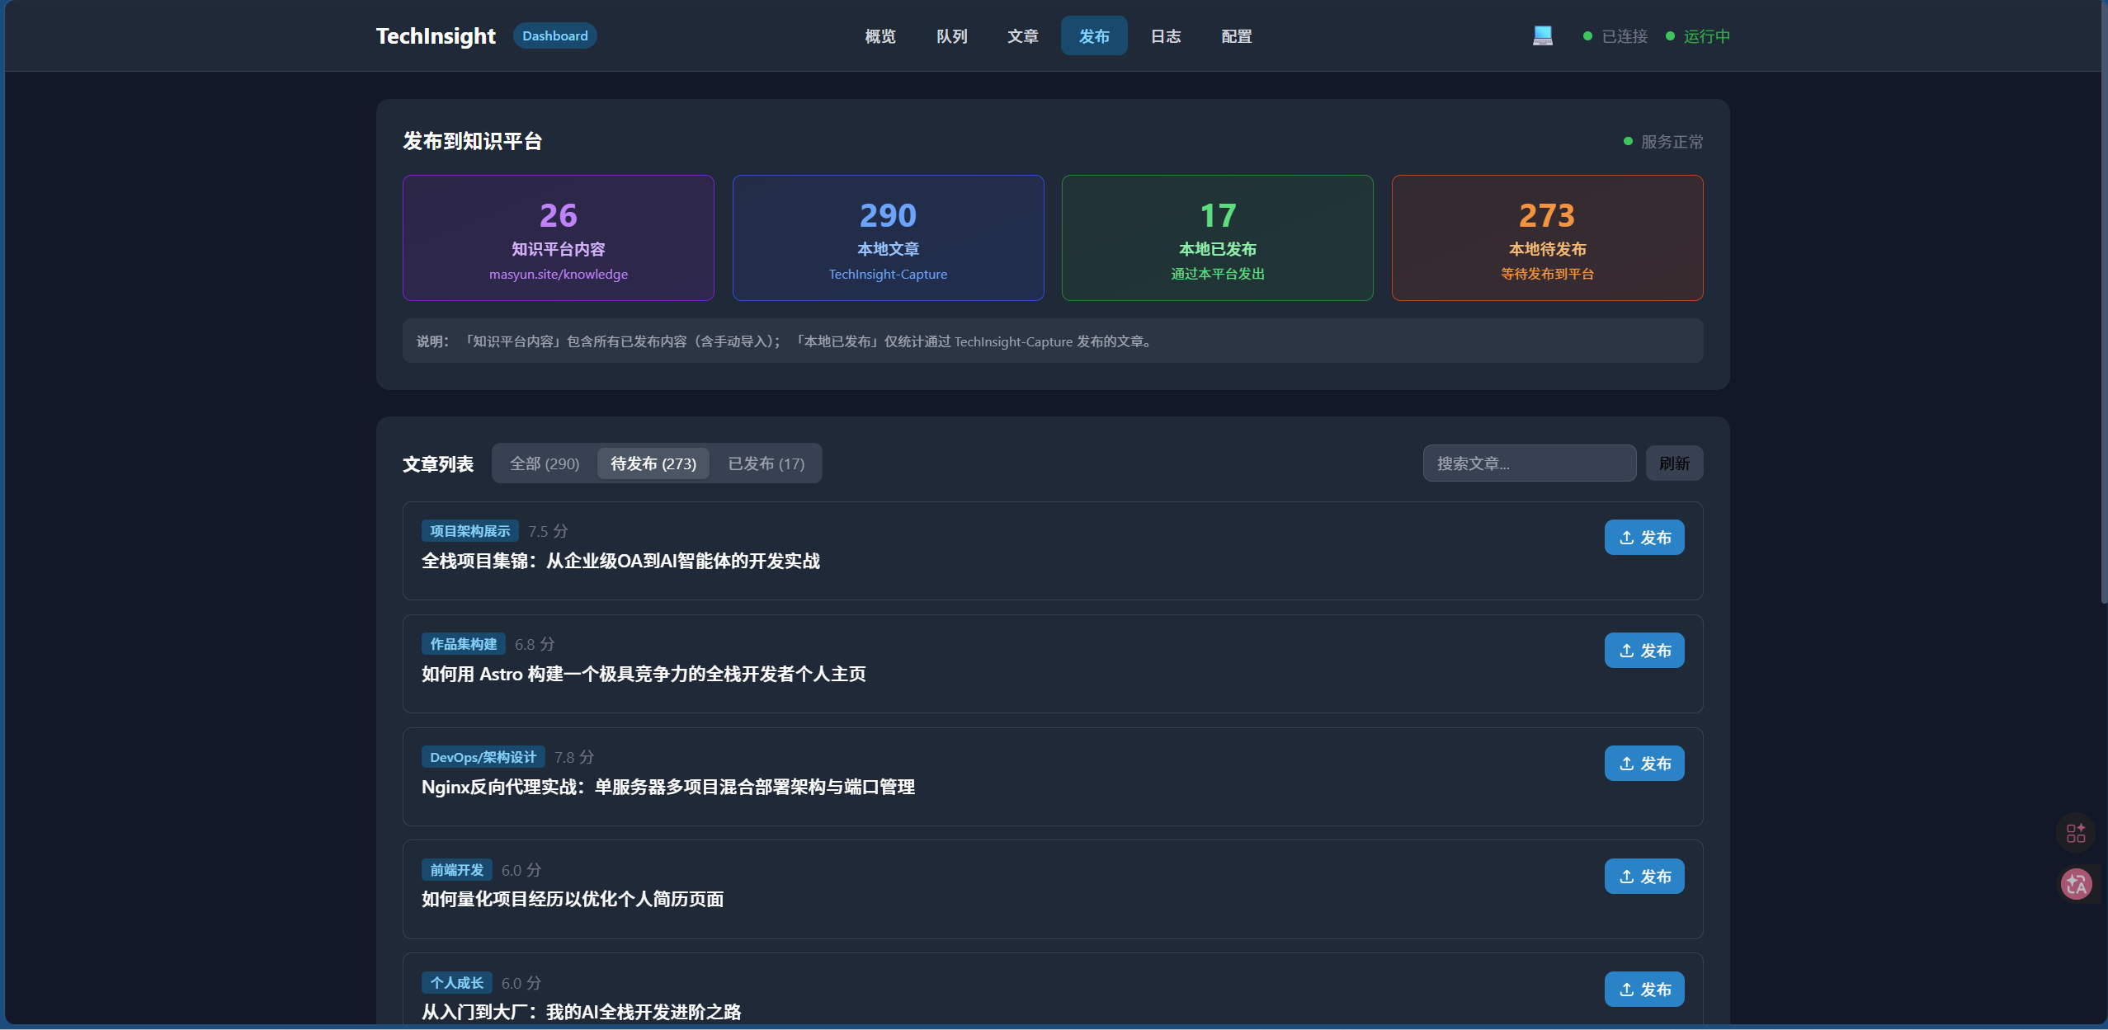Open the 本地待发布 273 stat card
2108x1030 pixels.
tap(1547, 238)
